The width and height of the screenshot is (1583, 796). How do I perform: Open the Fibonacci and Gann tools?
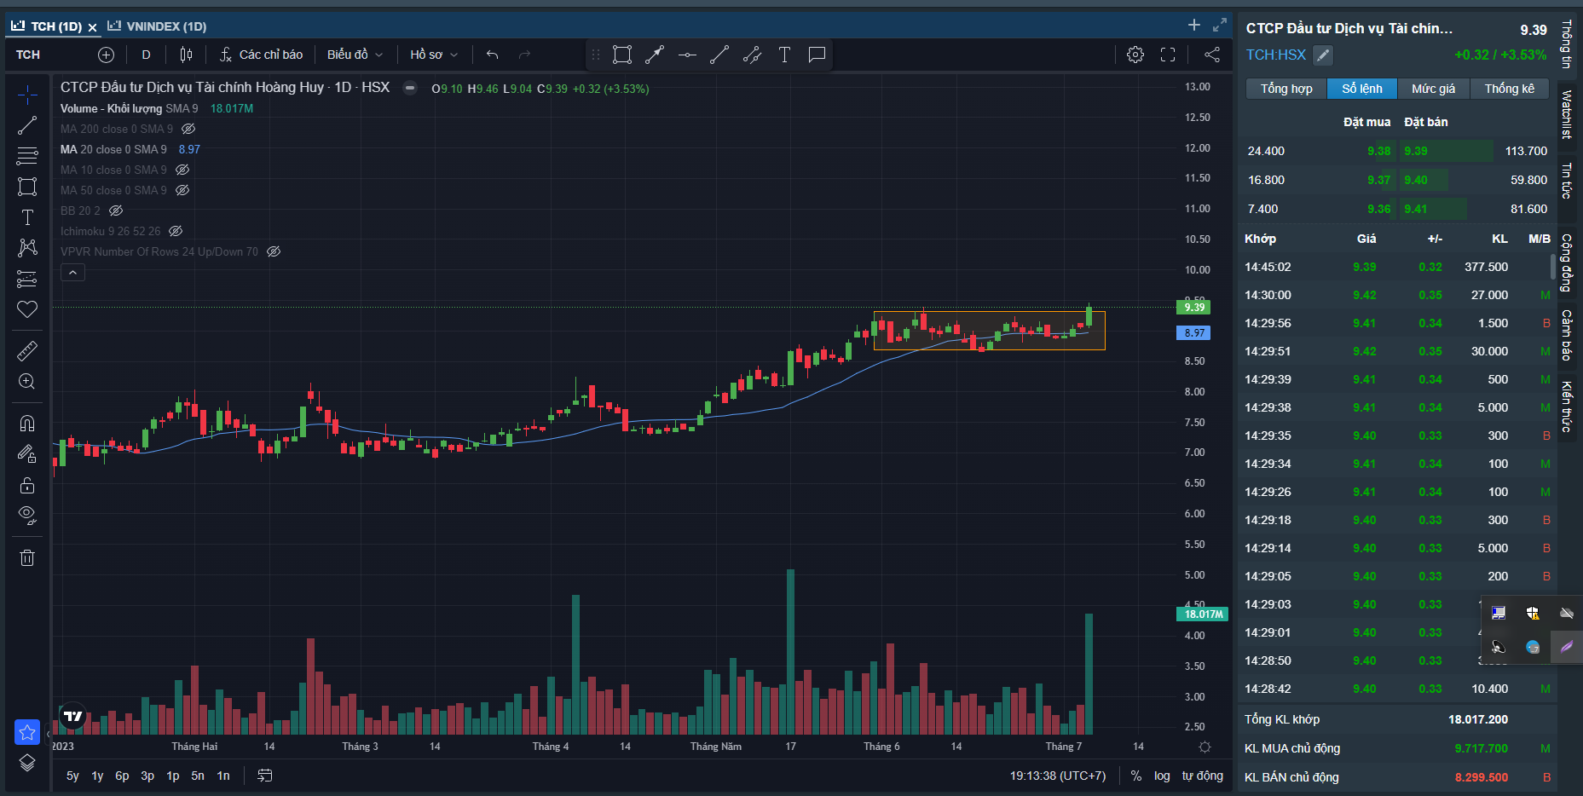27,156
